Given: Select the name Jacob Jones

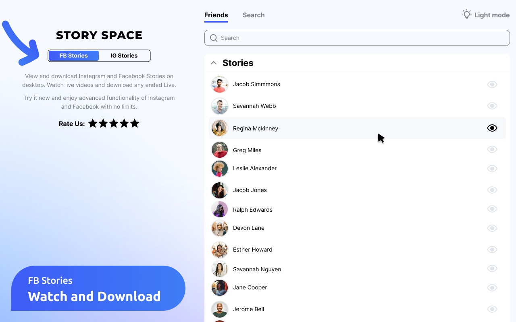Looking at the screenshot, I should point(250,190).
